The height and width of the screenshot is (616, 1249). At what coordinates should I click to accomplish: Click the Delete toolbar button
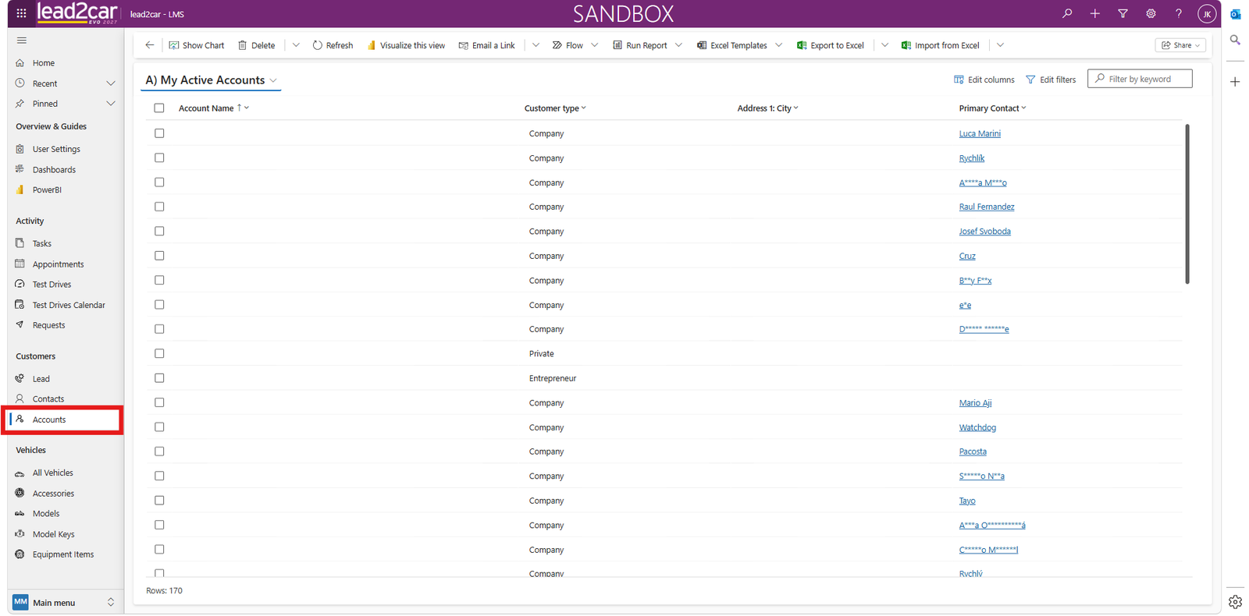(x=257, y=45)
